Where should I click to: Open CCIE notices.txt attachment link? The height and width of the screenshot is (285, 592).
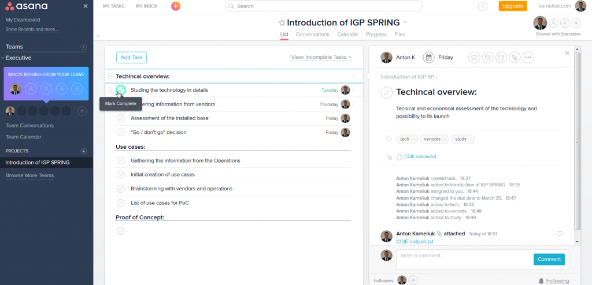420,156
